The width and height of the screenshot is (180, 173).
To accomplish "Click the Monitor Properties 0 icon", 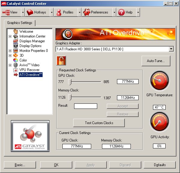I will (x=16, y=51).
